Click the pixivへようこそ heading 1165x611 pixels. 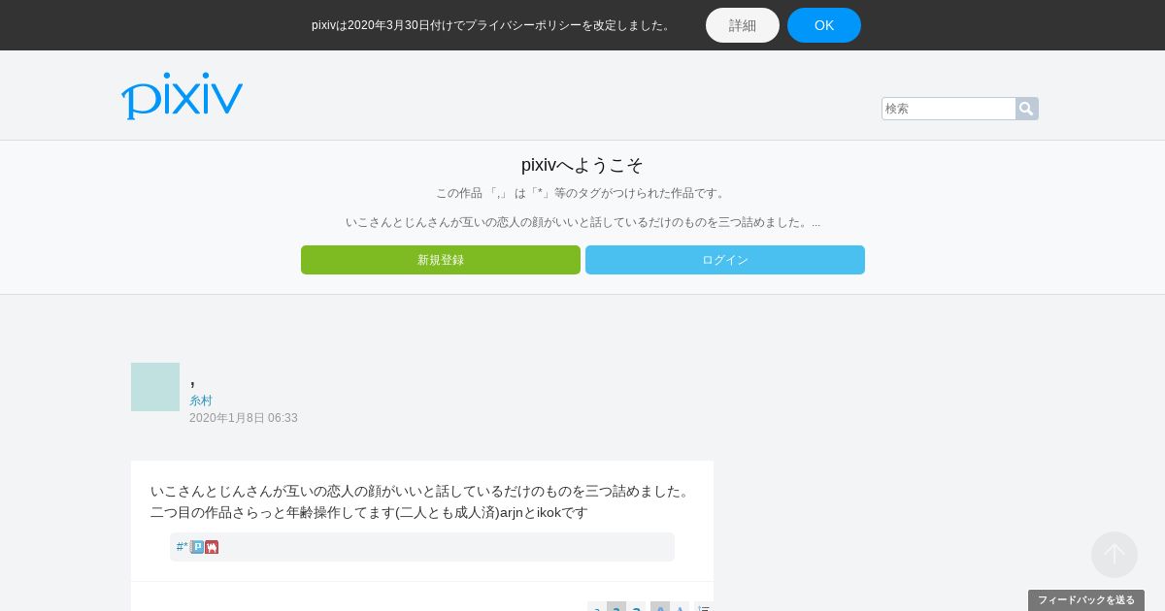(x=582, y=165)
